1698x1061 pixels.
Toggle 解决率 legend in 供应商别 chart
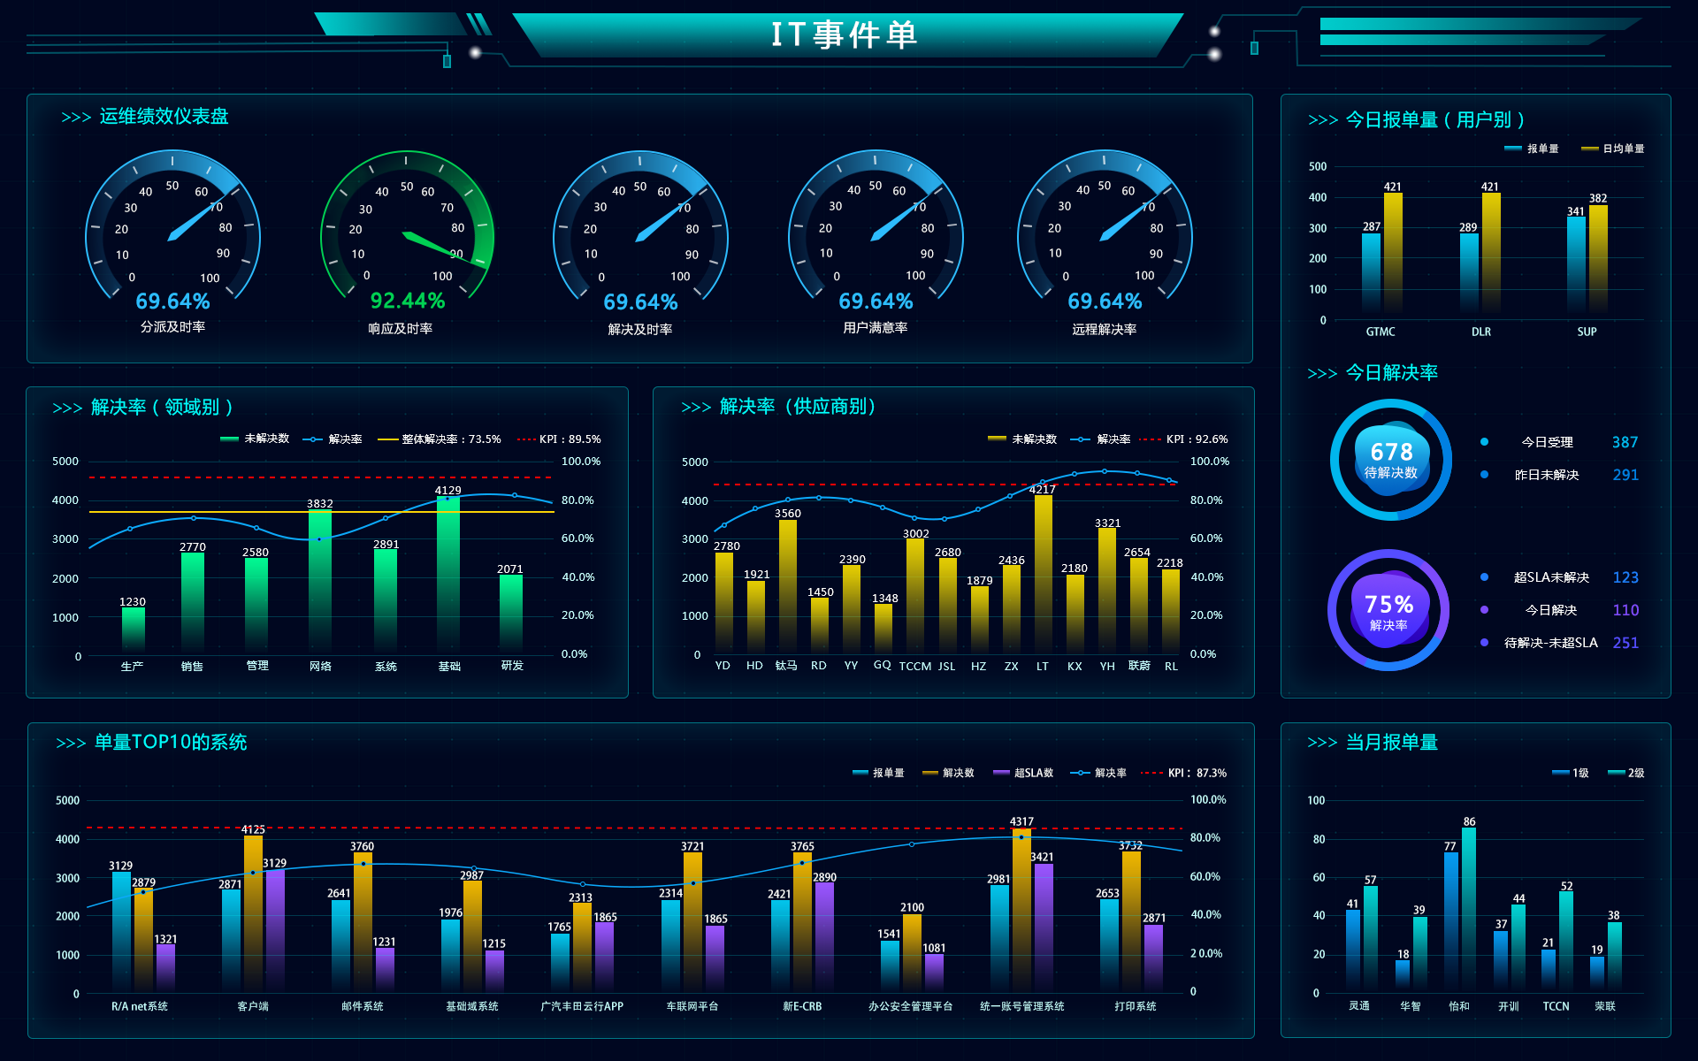[x=1101, y=439]
